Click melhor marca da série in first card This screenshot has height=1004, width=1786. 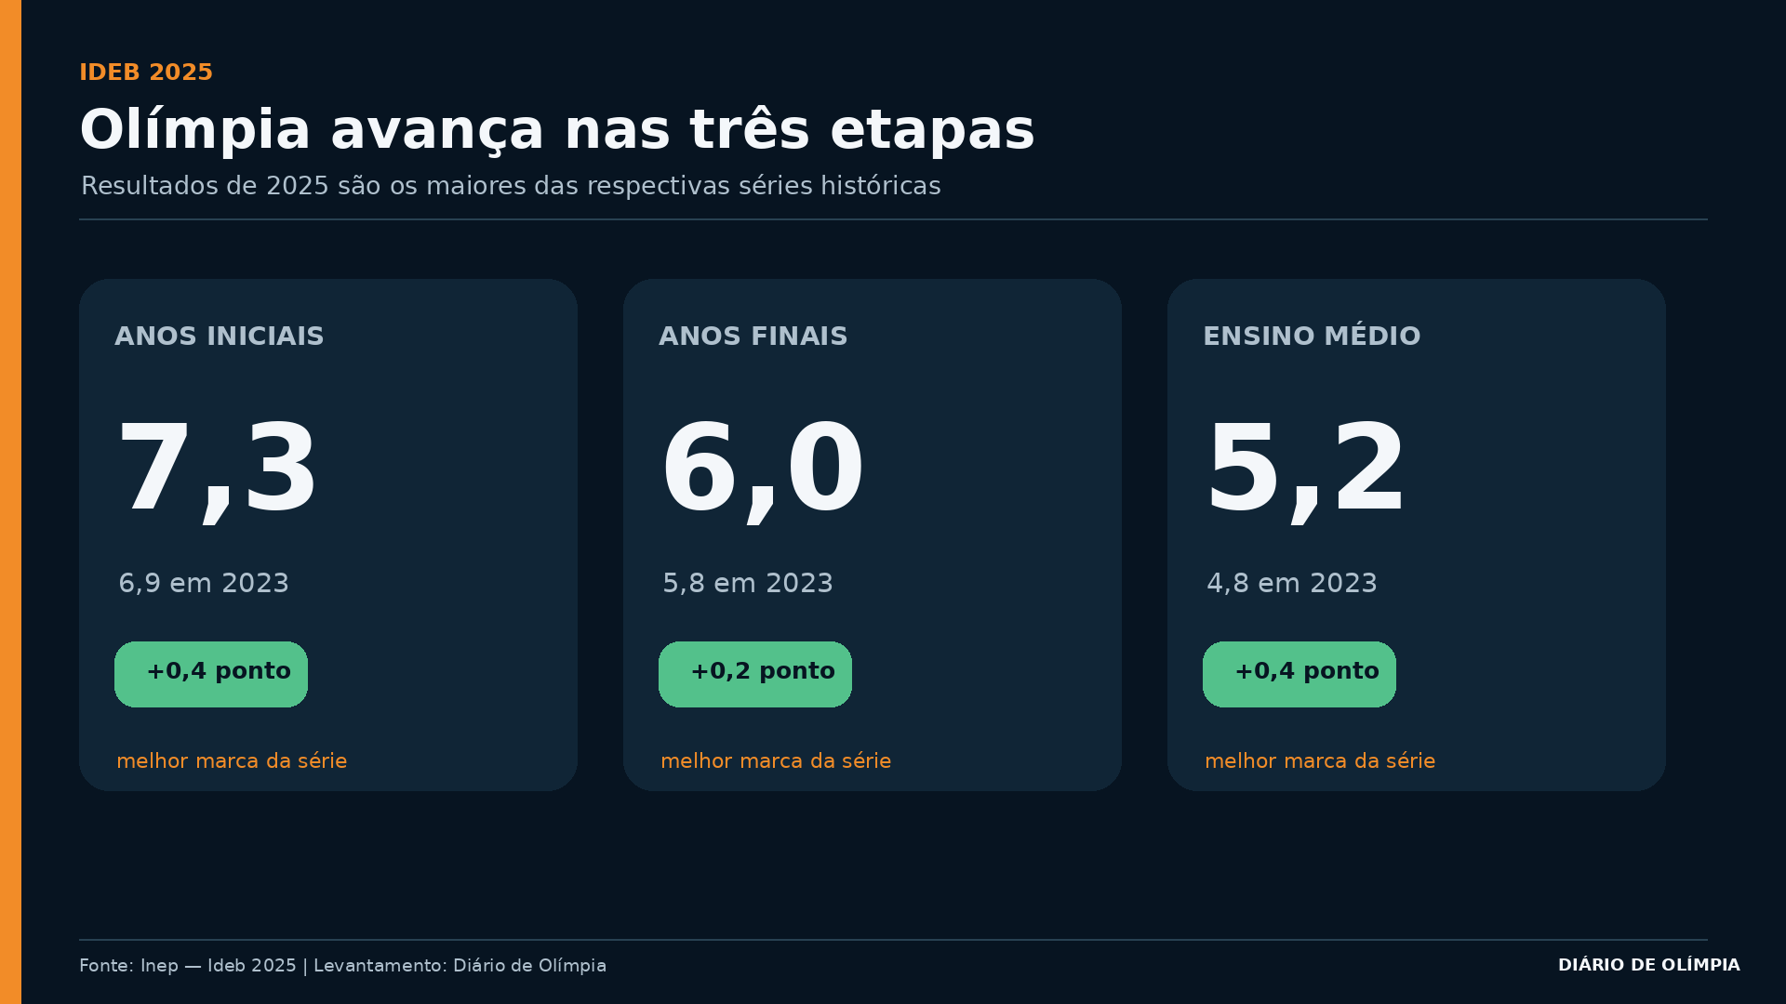click(x=232, y=761)
